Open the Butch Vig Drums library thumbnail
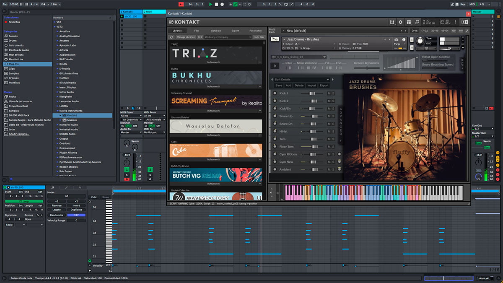Image resolution: width=503 pixels, height=283 pixels. (x=216, y=175)
